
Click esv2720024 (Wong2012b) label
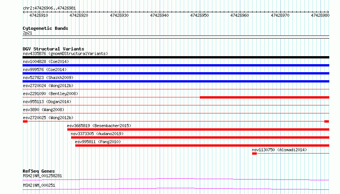pos(48,86)
